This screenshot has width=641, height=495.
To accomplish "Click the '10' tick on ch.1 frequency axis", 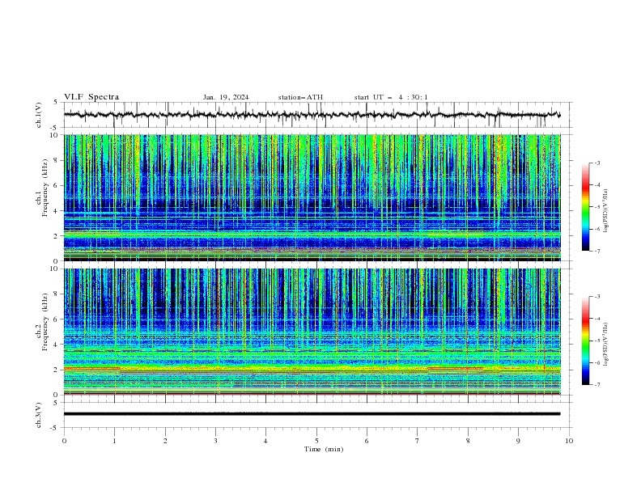I will 55,135.
